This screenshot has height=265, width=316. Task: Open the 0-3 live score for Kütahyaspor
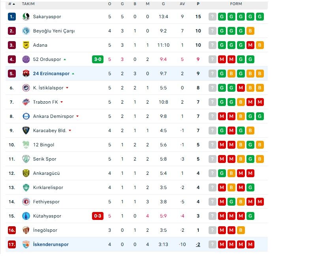(98, 216)
